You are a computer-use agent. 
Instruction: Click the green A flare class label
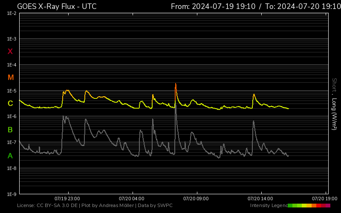(x=10, y=156)
